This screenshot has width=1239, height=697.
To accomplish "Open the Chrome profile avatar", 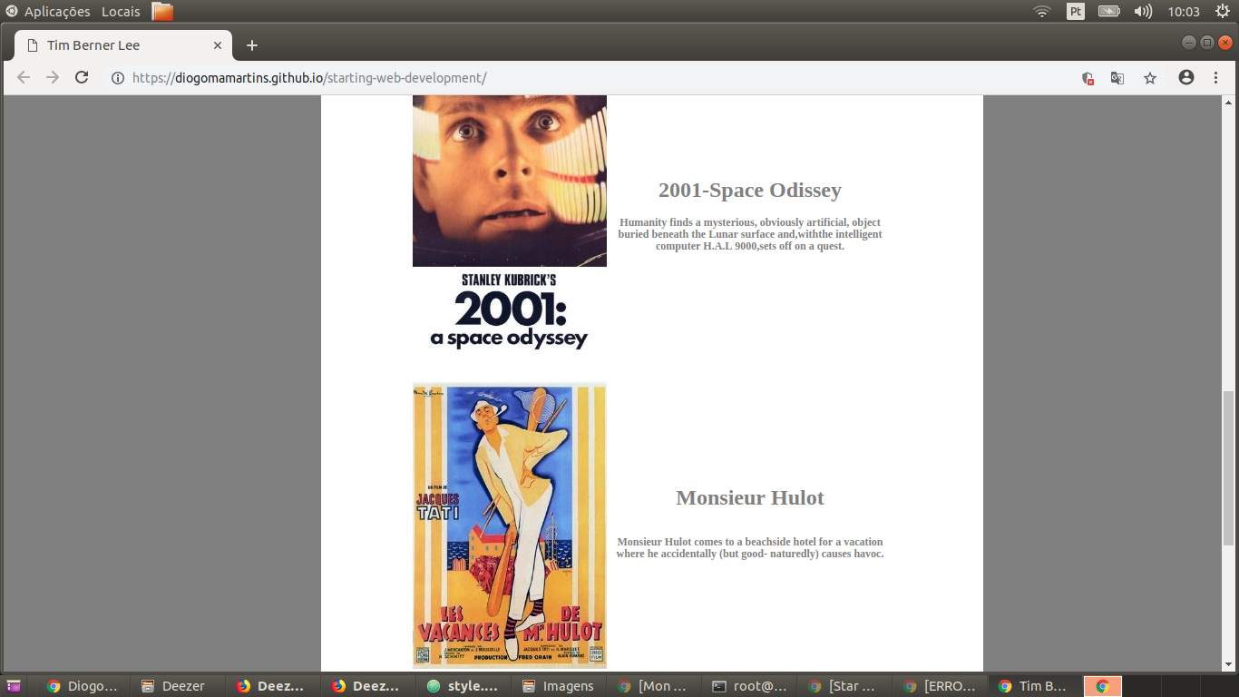I will 1186,78.
